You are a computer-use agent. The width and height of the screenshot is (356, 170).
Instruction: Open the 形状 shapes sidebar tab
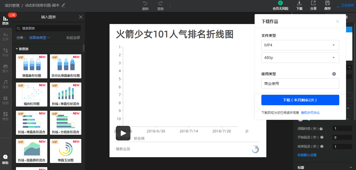coord(5,52)
